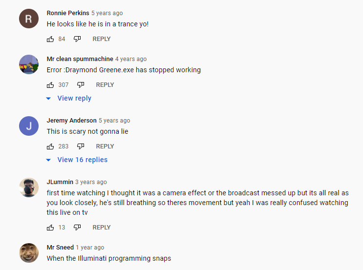Viewport: 363px width, 270px height.
Task: Open Ronnie Perkins' channel avatar
Action: pyautogui.click(x=28, y=19)
